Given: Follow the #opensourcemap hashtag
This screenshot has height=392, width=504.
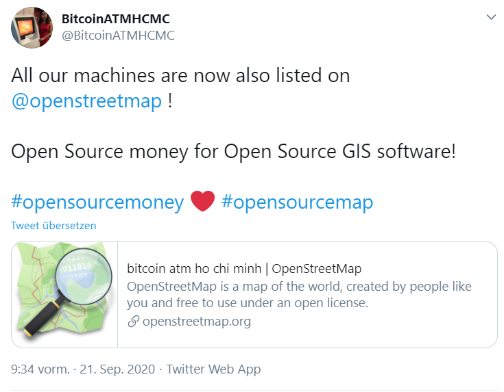Looking at the screenshot, I should click(x=297, y=202).
